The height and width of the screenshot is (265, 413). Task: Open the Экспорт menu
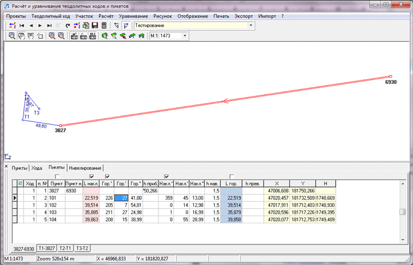click(x=244, y=16)
